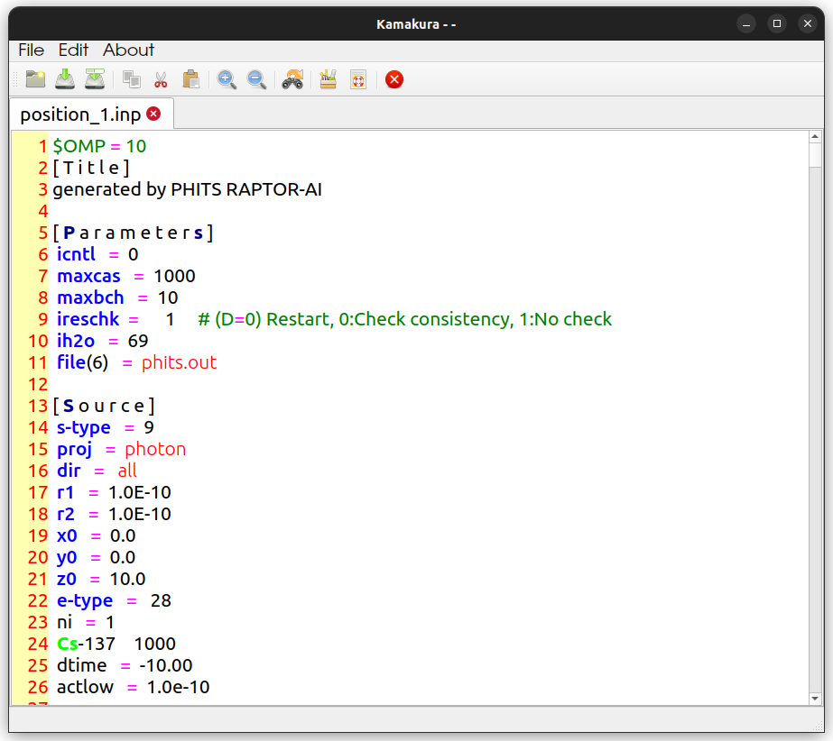Click the Copy icon in toolbar
This screenshot has width=833, height=741.
(132, 79)
